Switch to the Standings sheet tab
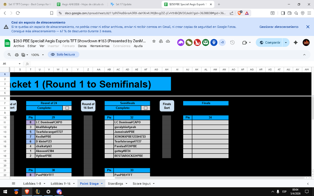This screenshot has width=314, height=196. [115, 183]
